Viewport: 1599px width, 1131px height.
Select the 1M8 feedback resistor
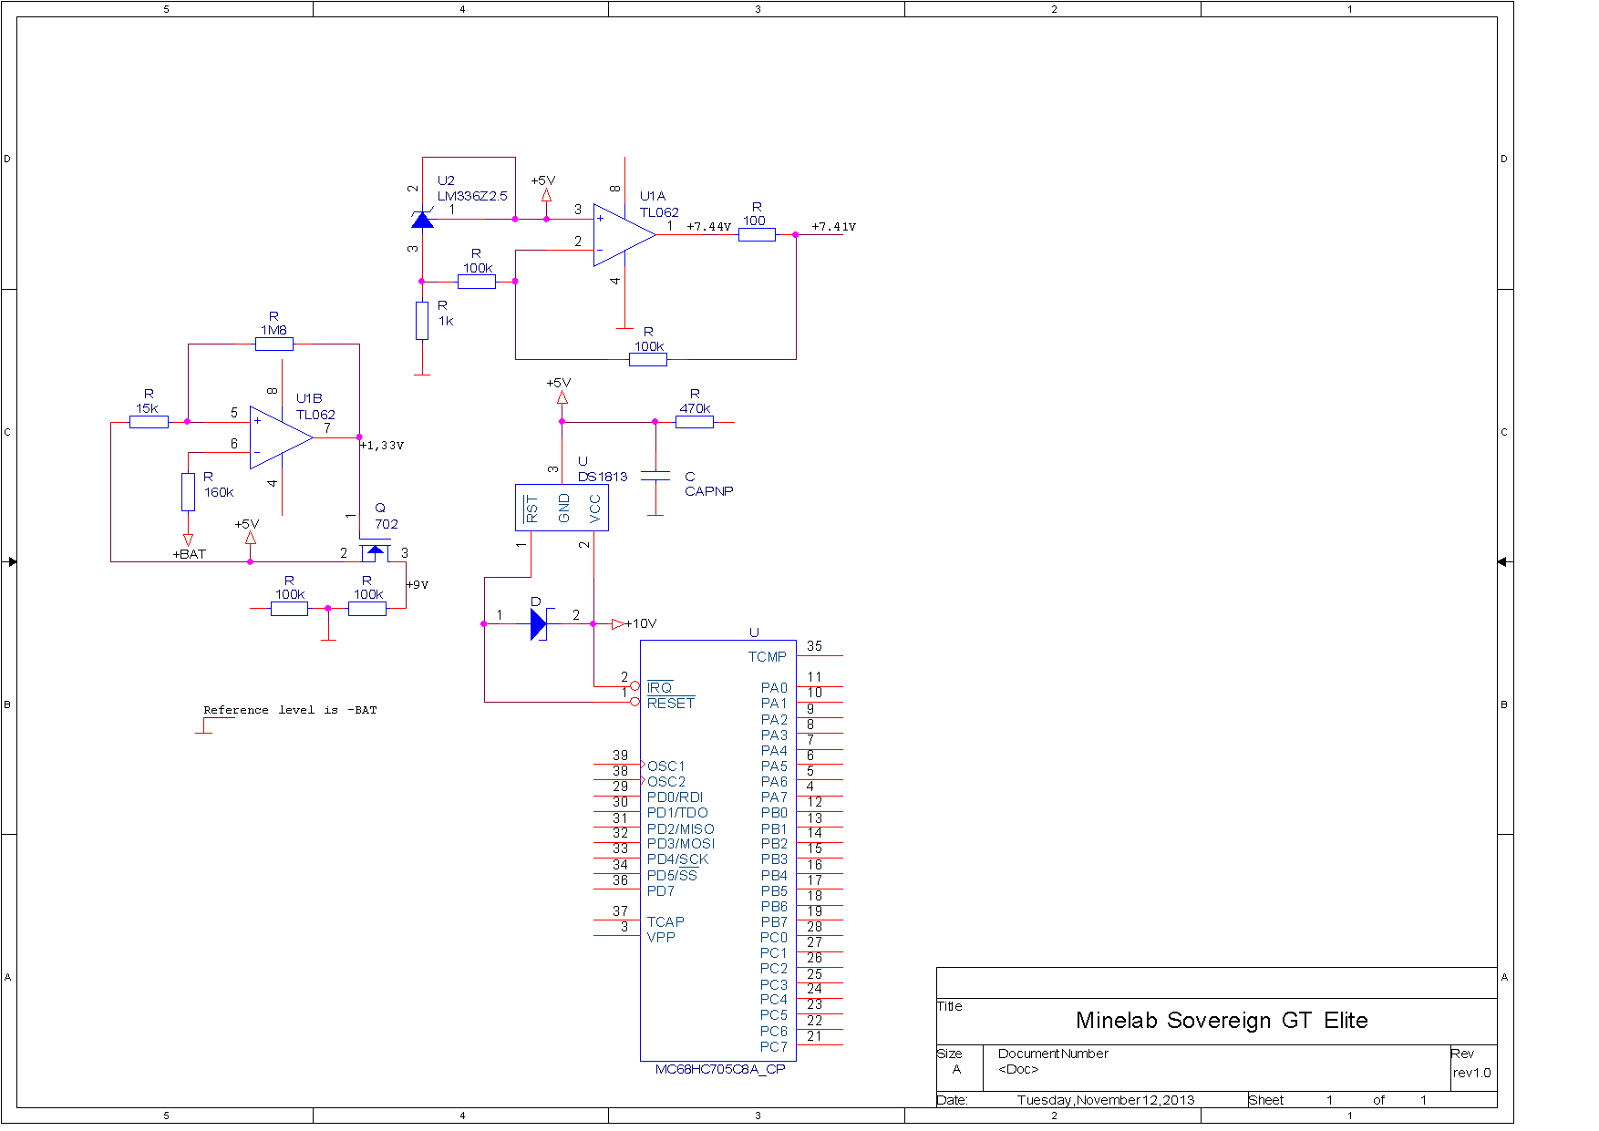pyautogui.click(x=274, y=344)
